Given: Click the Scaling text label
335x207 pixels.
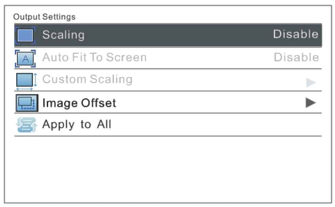Looking at the screenshot, I should click(x=63, y=35).
